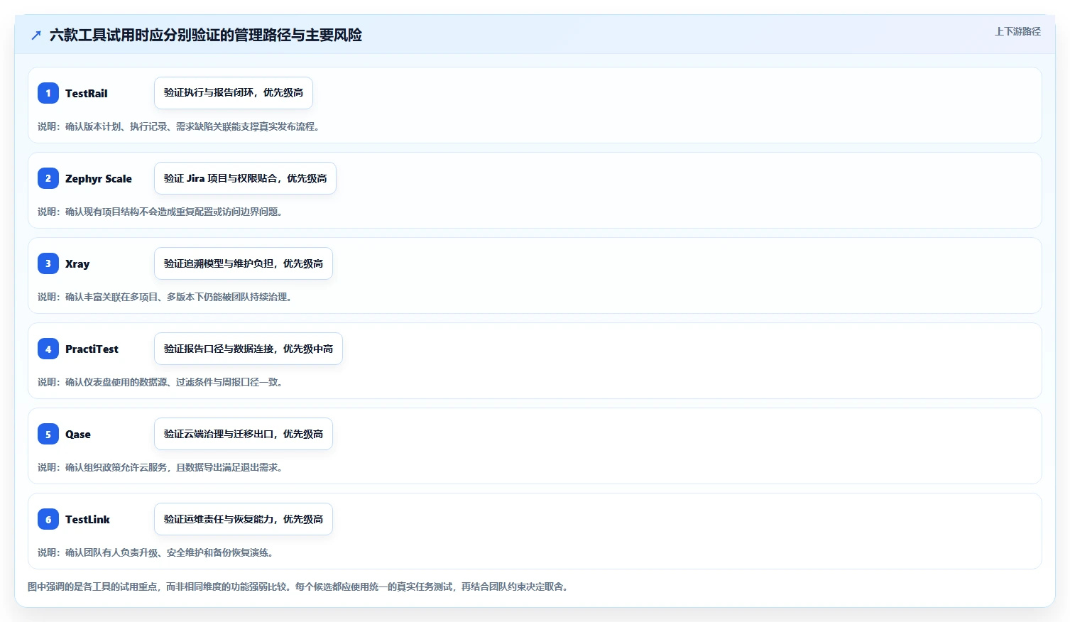Click the arrow icon beside the title

click(36, 35)
